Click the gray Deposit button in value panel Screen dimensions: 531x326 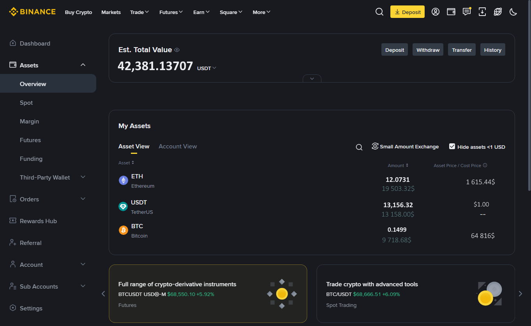[395, 50]
